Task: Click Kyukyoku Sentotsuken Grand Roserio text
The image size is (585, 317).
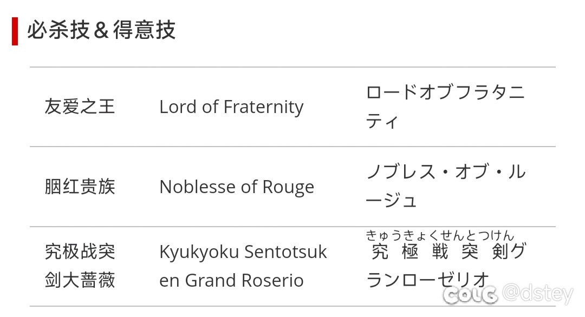Action: (243, 266)
